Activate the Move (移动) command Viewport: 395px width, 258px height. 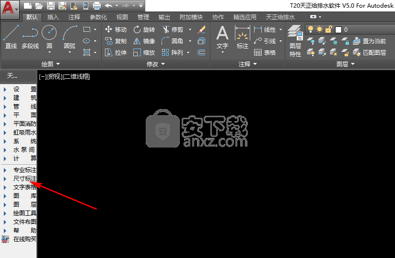116,29
